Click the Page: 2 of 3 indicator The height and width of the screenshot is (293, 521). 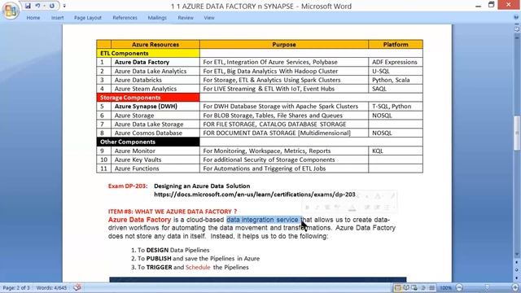click(x=16, y=287)
